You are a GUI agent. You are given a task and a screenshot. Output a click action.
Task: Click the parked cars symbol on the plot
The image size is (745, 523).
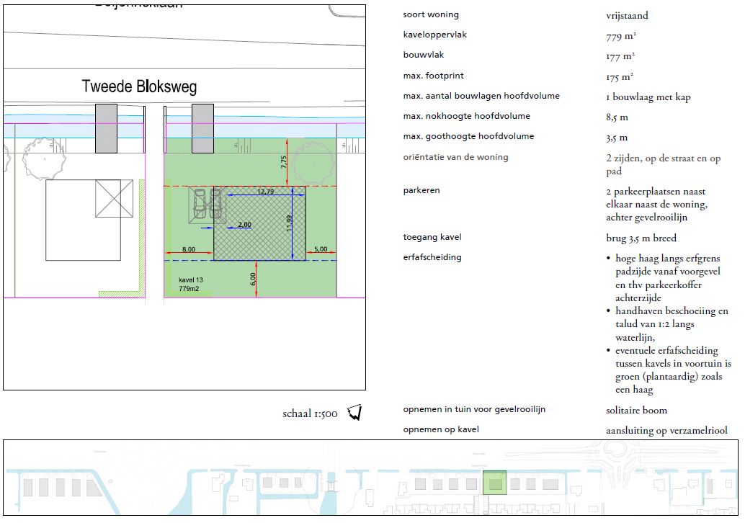click(x=205, y=205)
